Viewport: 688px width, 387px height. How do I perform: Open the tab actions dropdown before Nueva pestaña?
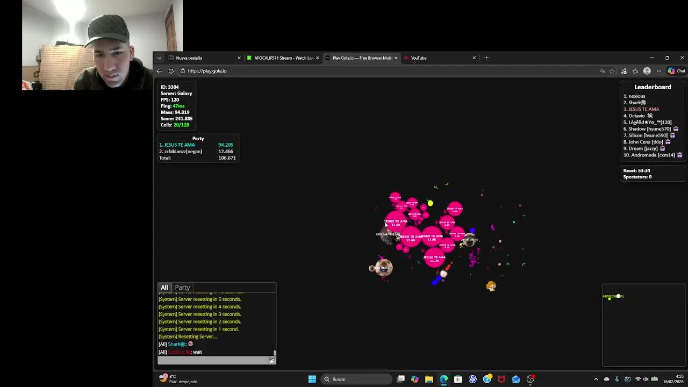tap(159, 58)
